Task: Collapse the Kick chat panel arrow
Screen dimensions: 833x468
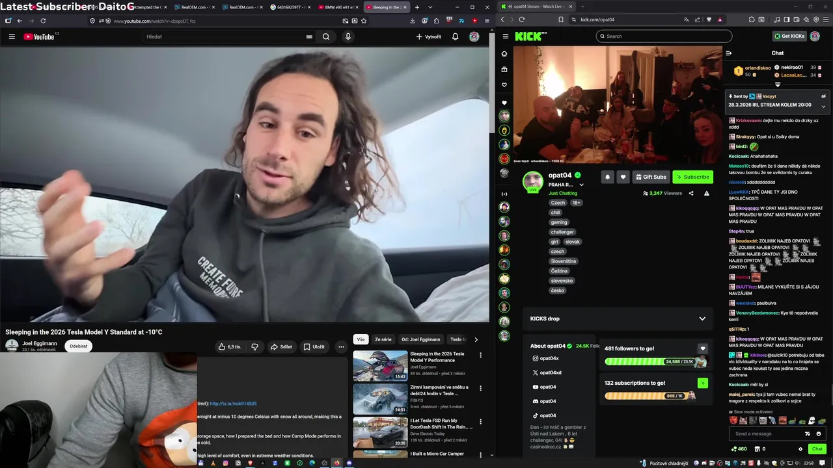Action: (x=729, y=53)
